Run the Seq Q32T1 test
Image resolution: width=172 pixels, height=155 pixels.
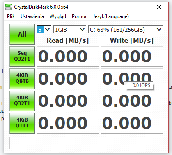click(x=22, y=56)
